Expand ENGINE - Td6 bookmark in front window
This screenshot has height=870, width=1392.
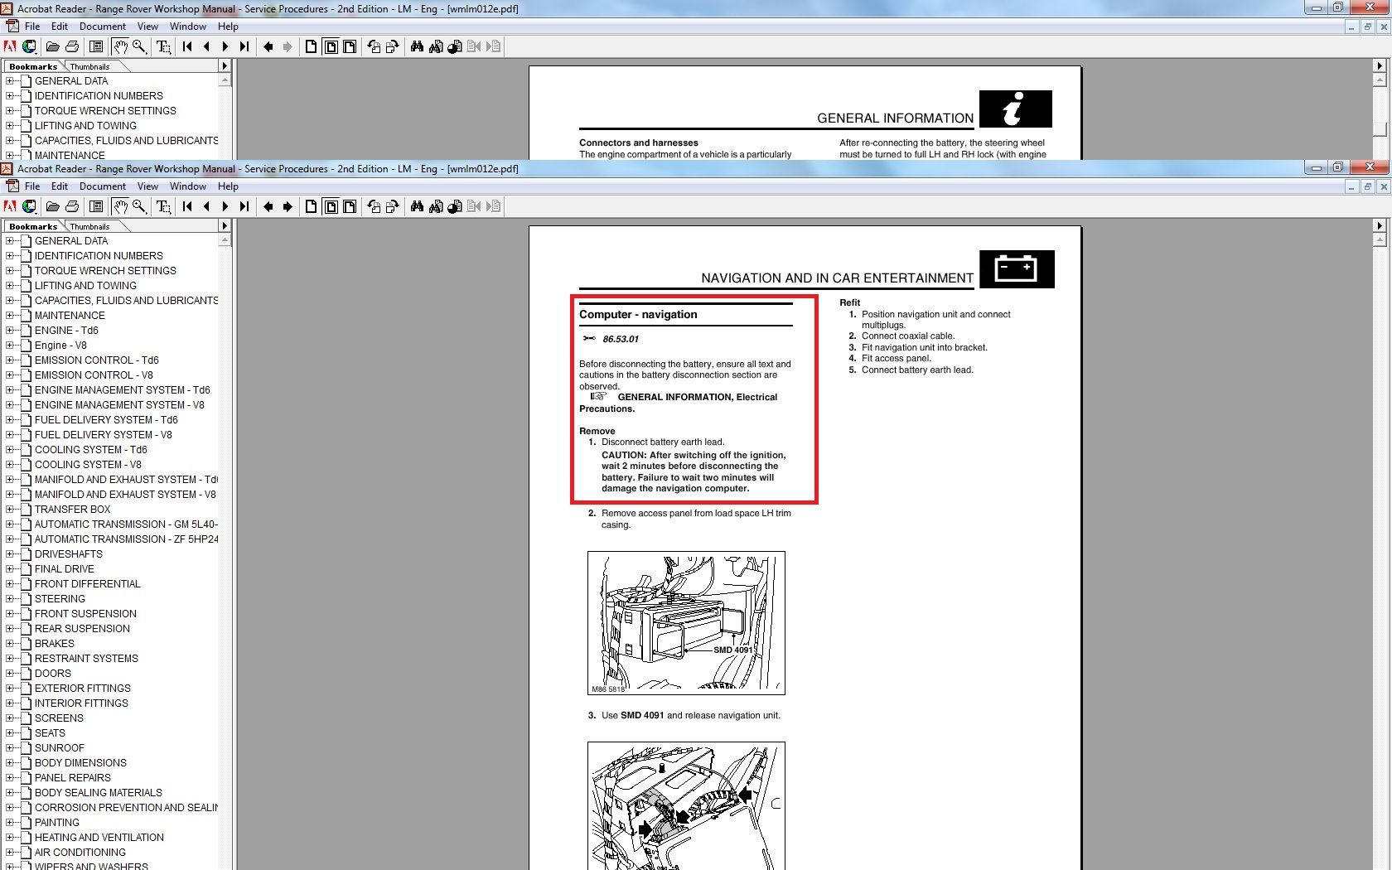10,331
